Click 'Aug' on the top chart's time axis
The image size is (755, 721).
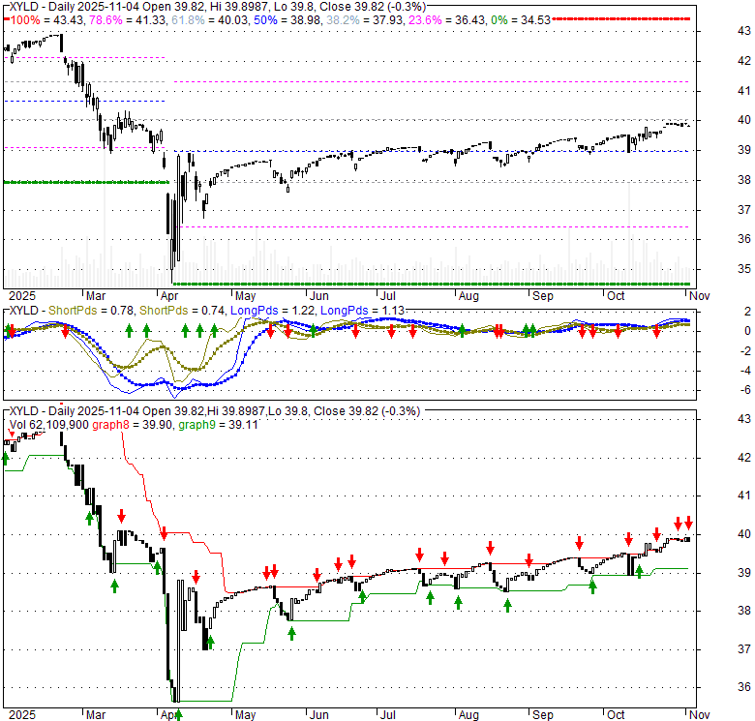click(468, 296)
